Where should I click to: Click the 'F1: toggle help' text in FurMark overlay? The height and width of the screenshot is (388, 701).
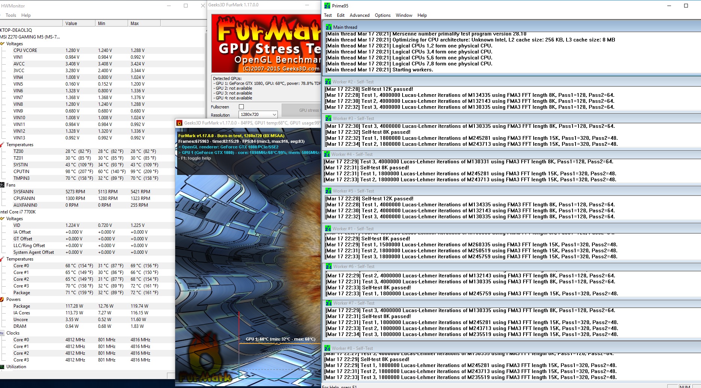coord(195,158)
